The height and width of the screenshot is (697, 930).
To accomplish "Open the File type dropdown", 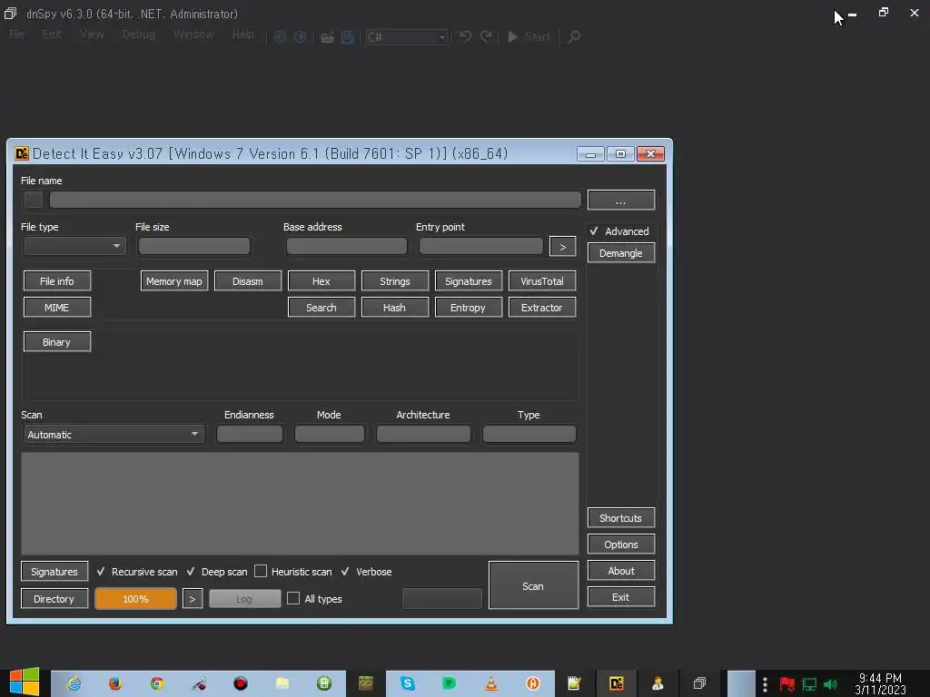I will pos(74,246).
